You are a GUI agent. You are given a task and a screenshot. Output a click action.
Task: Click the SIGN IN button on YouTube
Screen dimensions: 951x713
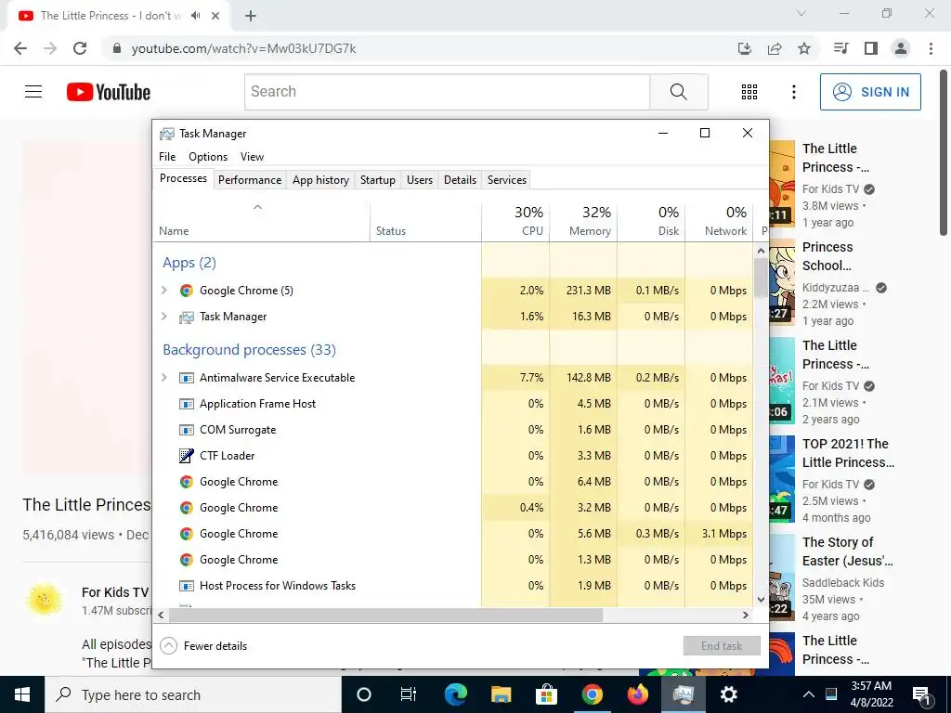pyautogui.click(x=870, y=92)
